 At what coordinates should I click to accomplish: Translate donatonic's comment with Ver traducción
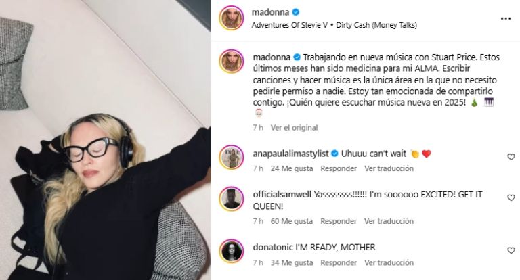click(x=389, y=263)
